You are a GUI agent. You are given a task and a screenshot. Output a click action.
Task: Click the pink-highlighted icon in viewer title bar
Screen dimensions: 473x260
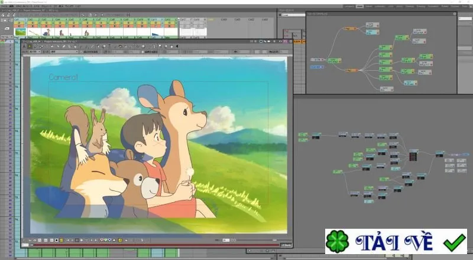(x=285, y=41)
